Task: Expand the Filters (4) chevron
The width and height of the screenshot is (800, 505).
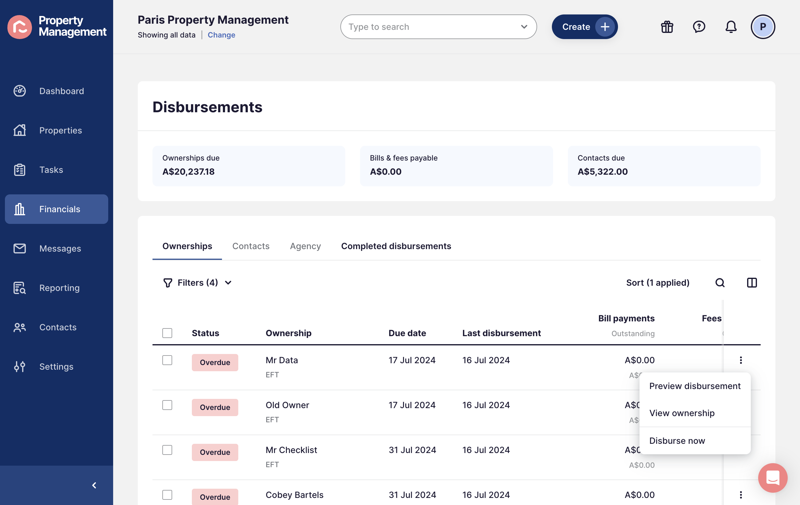Action: pos(228,283)
